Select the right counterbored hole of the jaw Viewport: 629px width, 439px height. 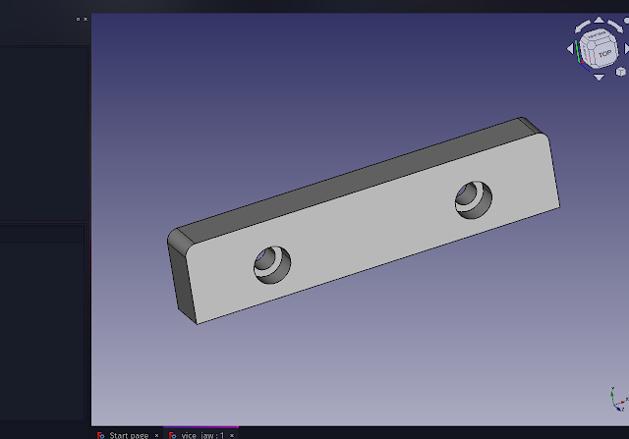point(474,199)
